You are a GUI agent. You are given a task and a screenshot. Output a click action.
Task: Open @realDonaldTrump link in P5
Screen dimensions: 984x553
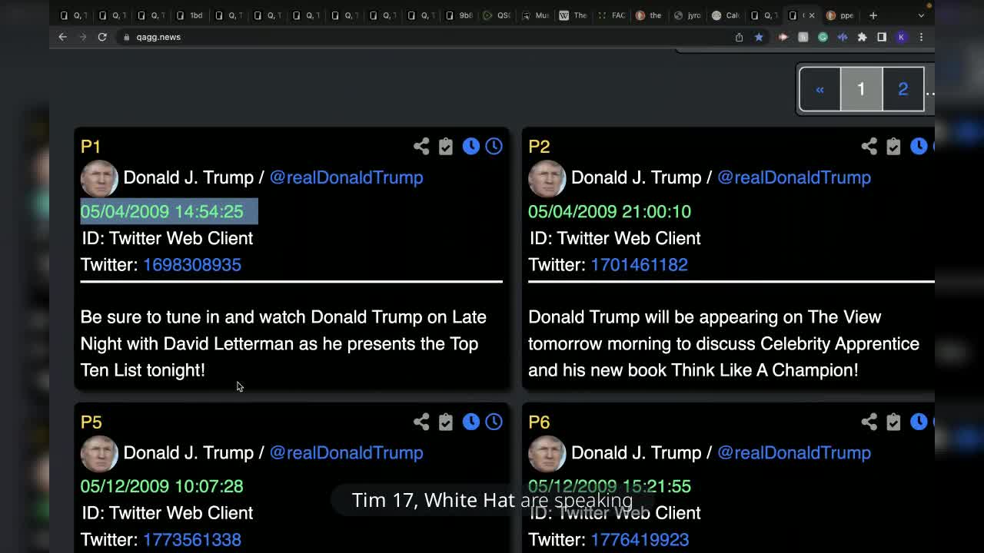(346, 452)
